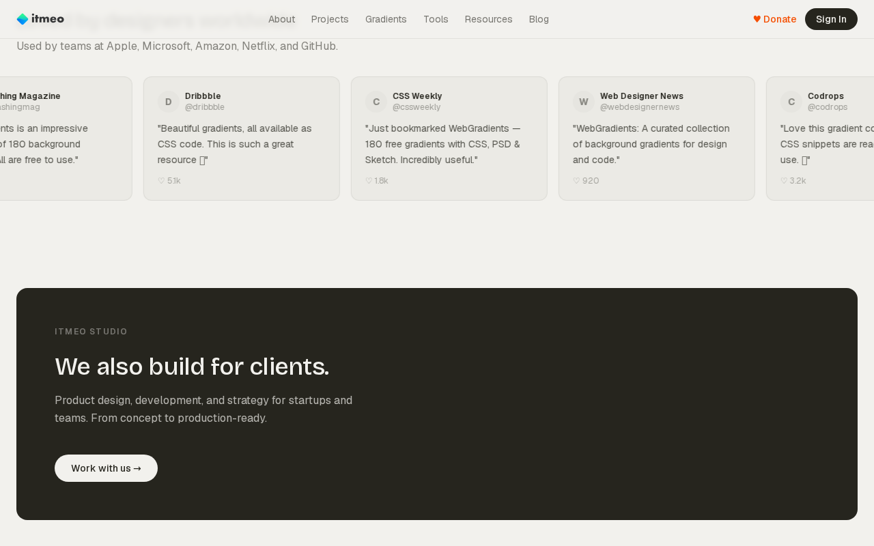
Task: Click the Codrops "C" avatar
Action: 791,102
